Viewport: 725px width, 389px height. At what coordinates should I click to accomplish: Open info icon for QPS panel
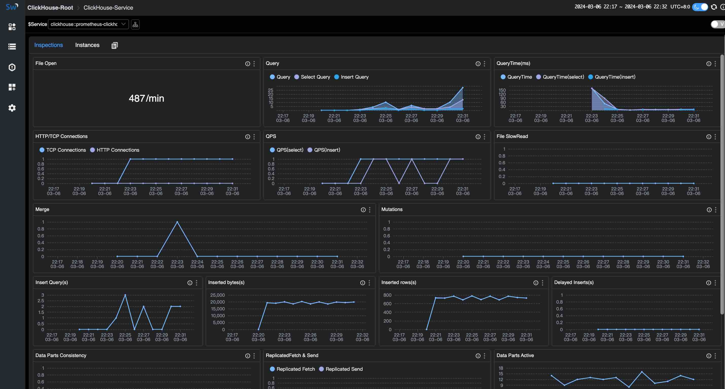point(478,136)
